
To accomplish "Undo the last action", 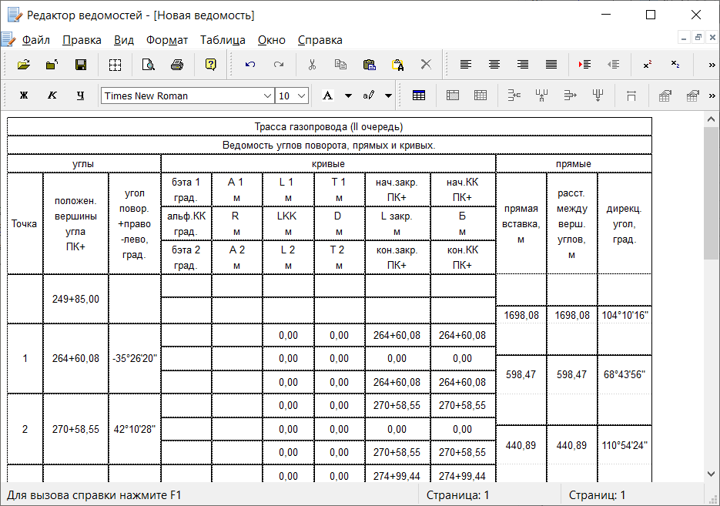I will click(x=250, y=65).
